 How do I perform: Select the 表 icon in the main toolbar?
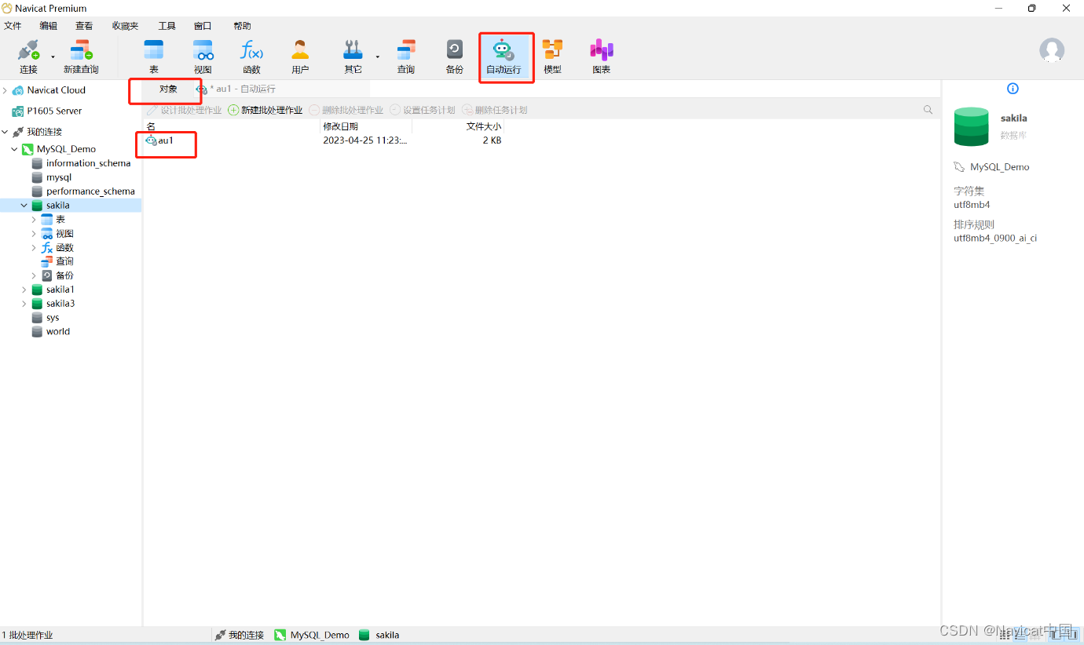pos(154,57)
